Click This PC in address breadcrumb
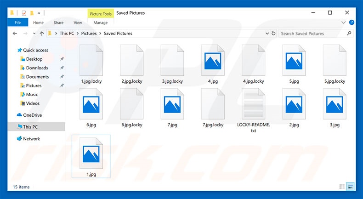Screen dimensions: 363x199 point(67,34)
